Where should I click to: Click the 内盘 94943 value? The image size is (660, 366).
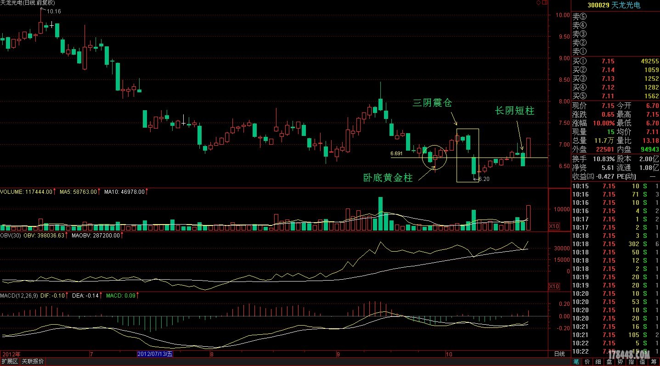(x=649, y=150)
